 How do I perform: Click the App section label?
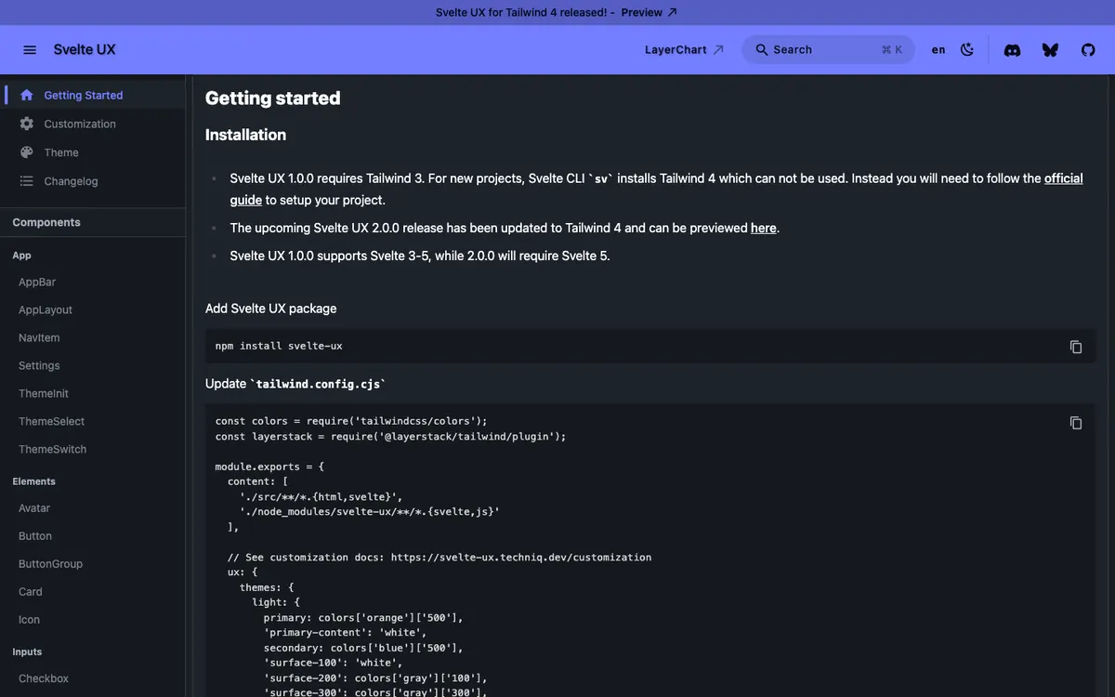click(21, 256)
